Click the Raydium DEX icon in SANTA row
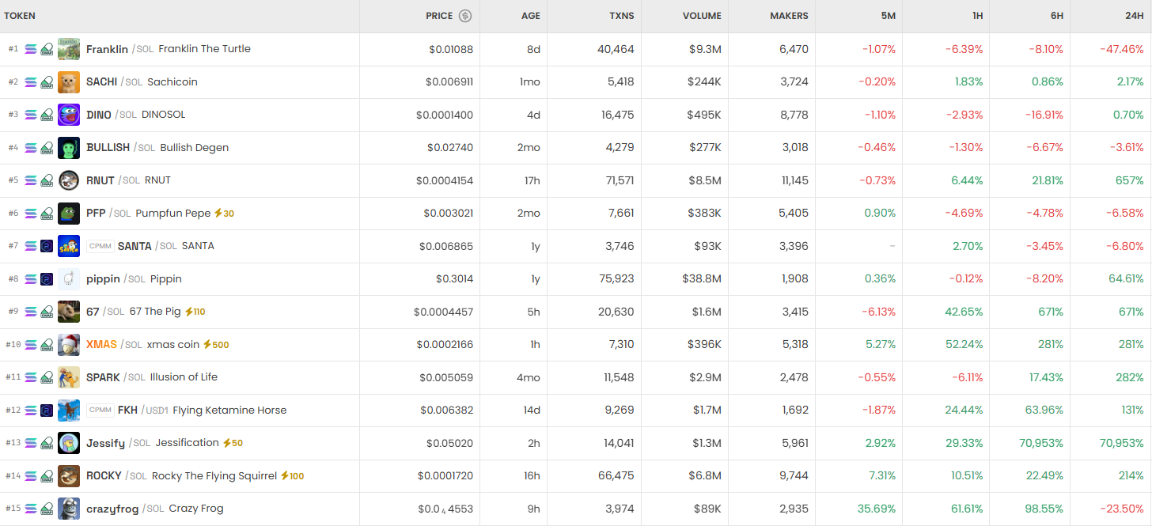The width and height of the screenshot is (1152, 526). pos(47,246)
